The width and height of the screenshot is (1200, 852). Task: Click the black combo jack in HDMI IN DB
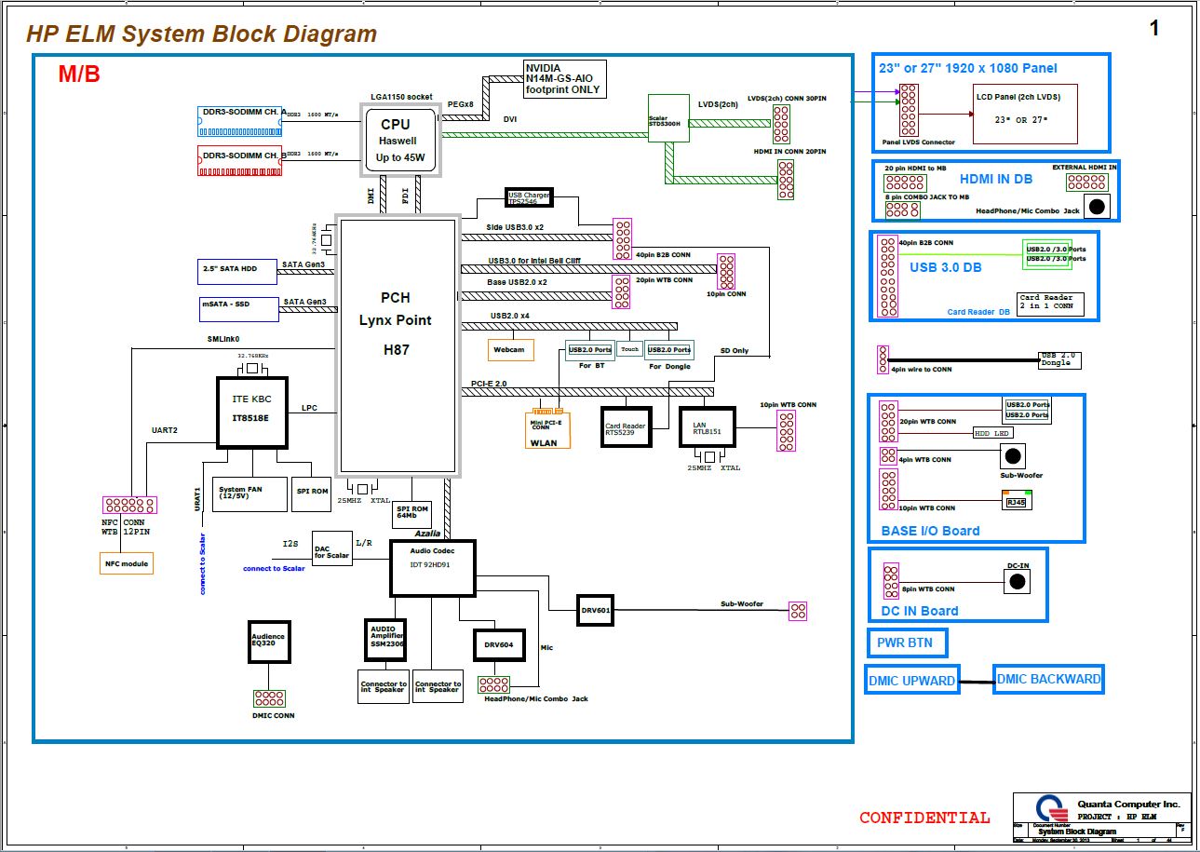tap(1098, 208)
